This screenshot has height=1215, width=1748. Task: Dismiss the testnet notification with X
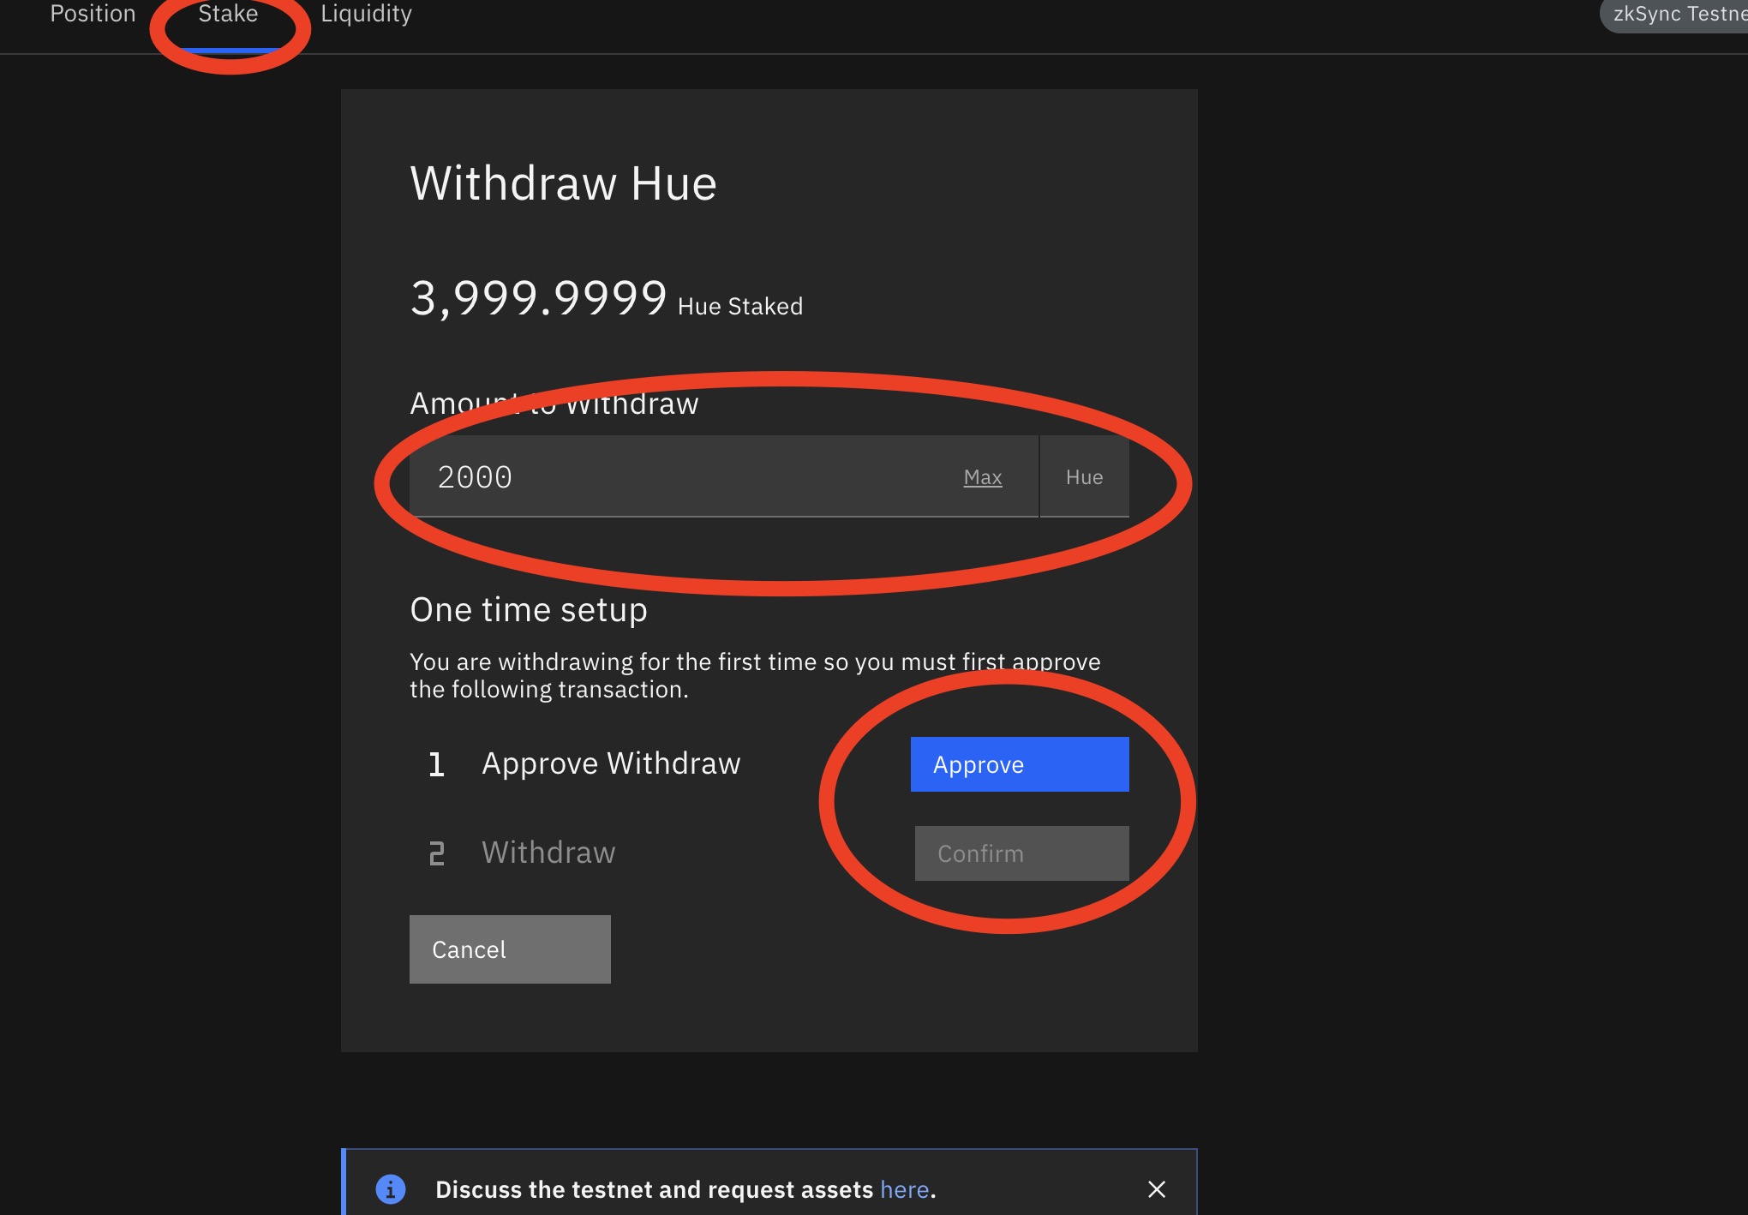(x=1156, y=1189)
